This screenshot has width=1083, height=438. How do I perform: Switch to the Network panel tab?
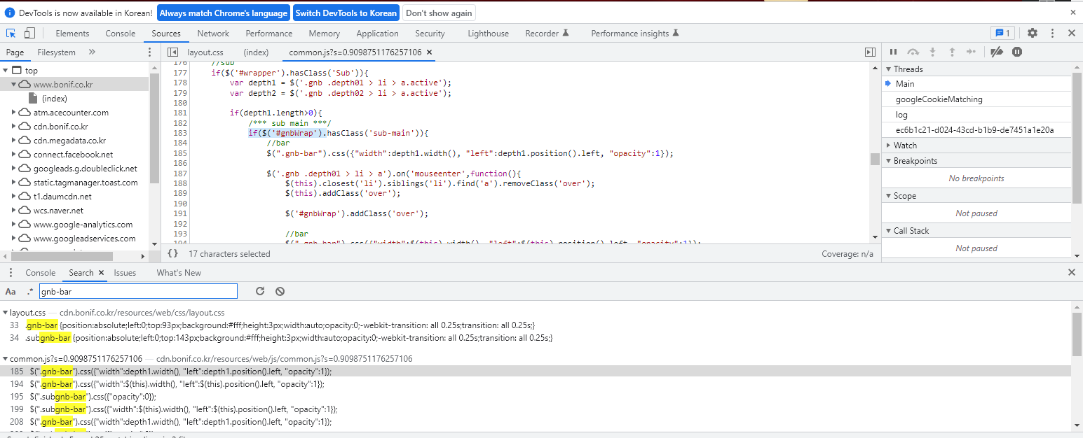point(213,34)
